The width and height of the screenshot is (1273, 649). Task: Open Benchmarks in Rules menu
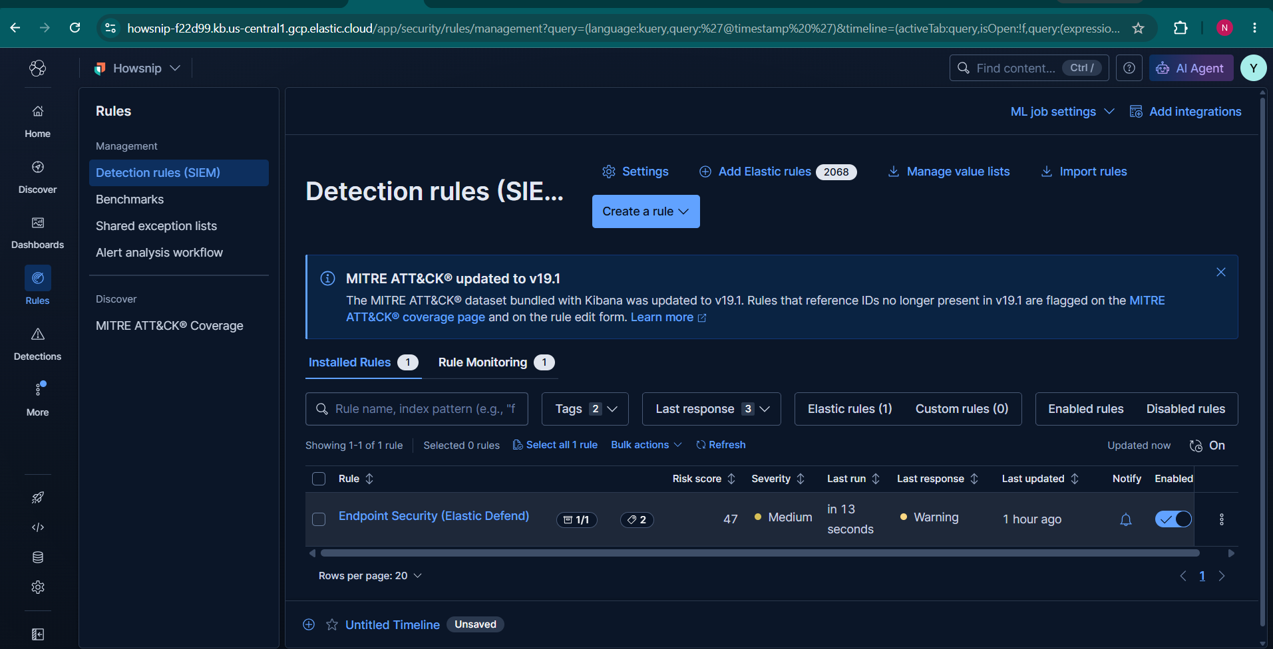point(130,199)
